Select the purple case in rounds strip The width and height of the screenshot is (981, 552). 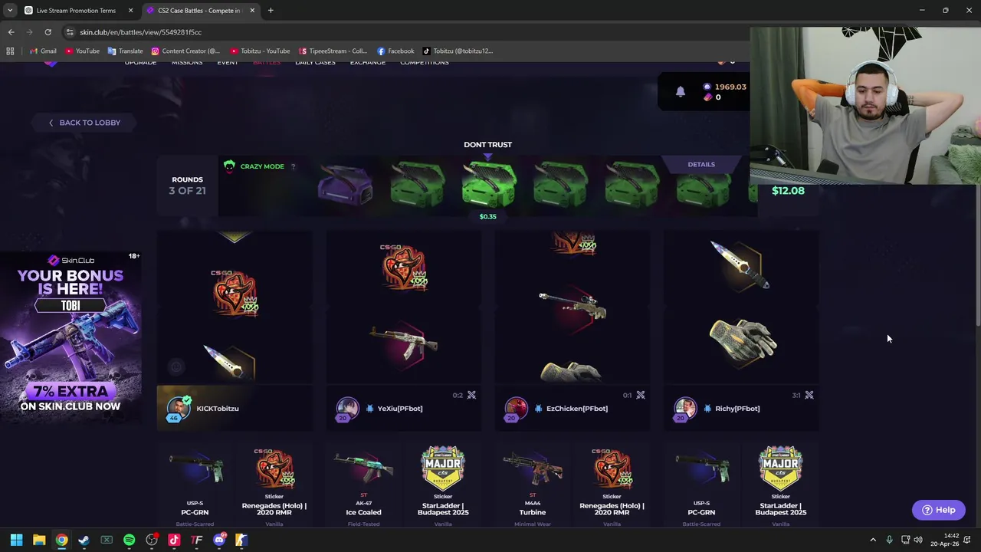[345, 185]
